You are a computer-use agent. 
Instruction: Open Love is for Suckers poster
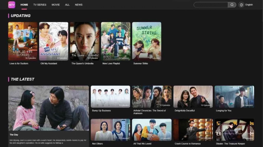[x=23, y=41]
